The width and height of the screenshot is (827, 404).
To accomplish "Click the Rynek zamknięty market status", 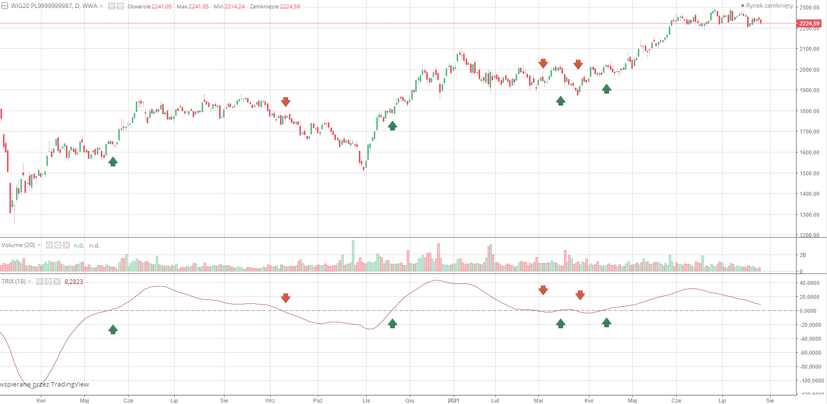I will pos(767,5).
